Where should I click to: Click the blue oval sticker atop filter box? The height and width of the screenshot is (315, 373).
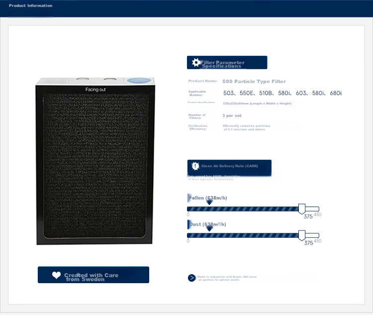click(139, 81)
